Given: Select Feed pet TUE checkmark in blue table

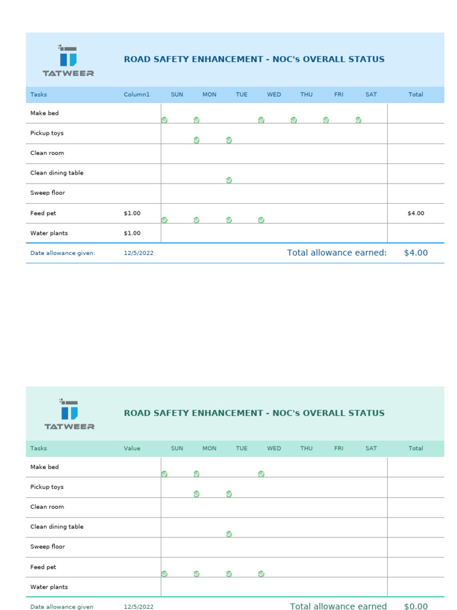Looking at the screenshot, I should tap(229, 220).
